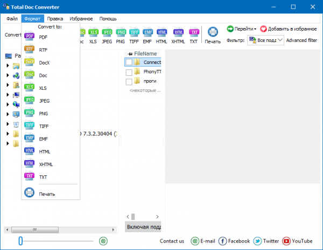Tick the checkbox for the Connect folder

(129, 62)
